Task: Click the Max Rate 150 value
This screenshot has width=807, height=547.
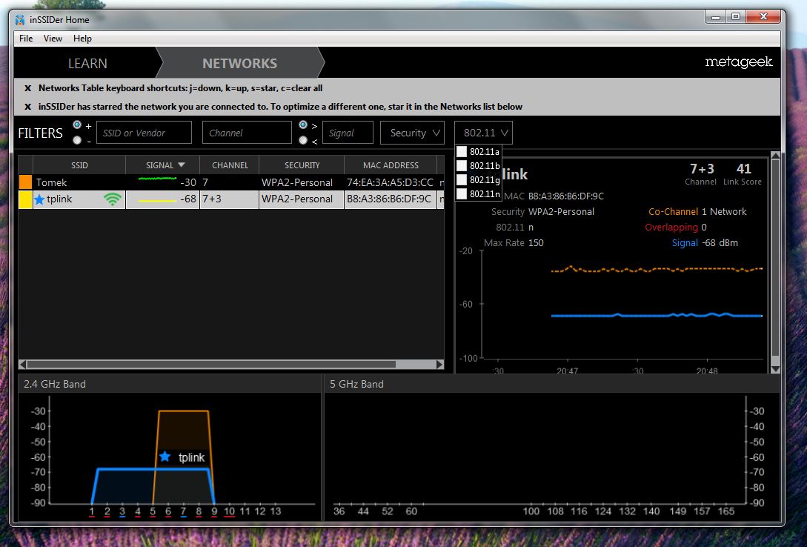Action: click(x=536, y=243)
